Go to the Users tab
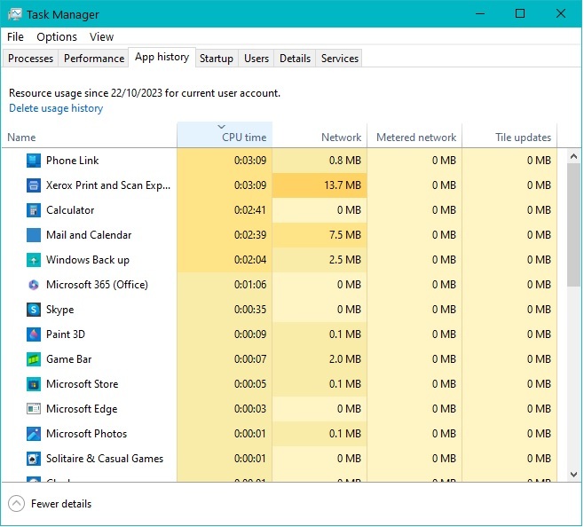 [256, 59]
